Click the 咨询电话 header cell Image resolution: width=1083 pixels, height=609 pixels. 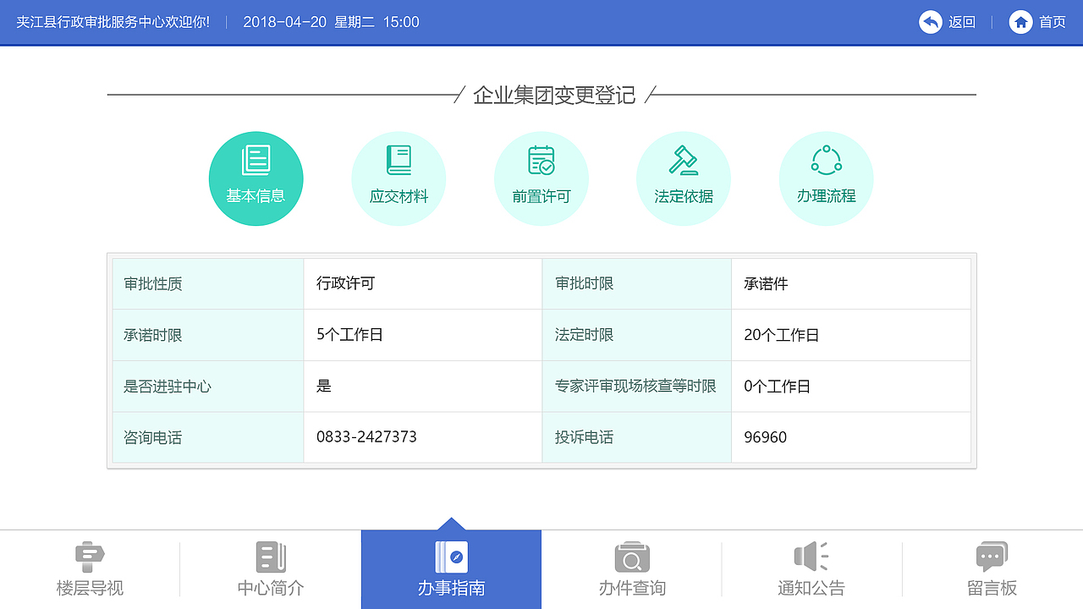click(208, 437)
